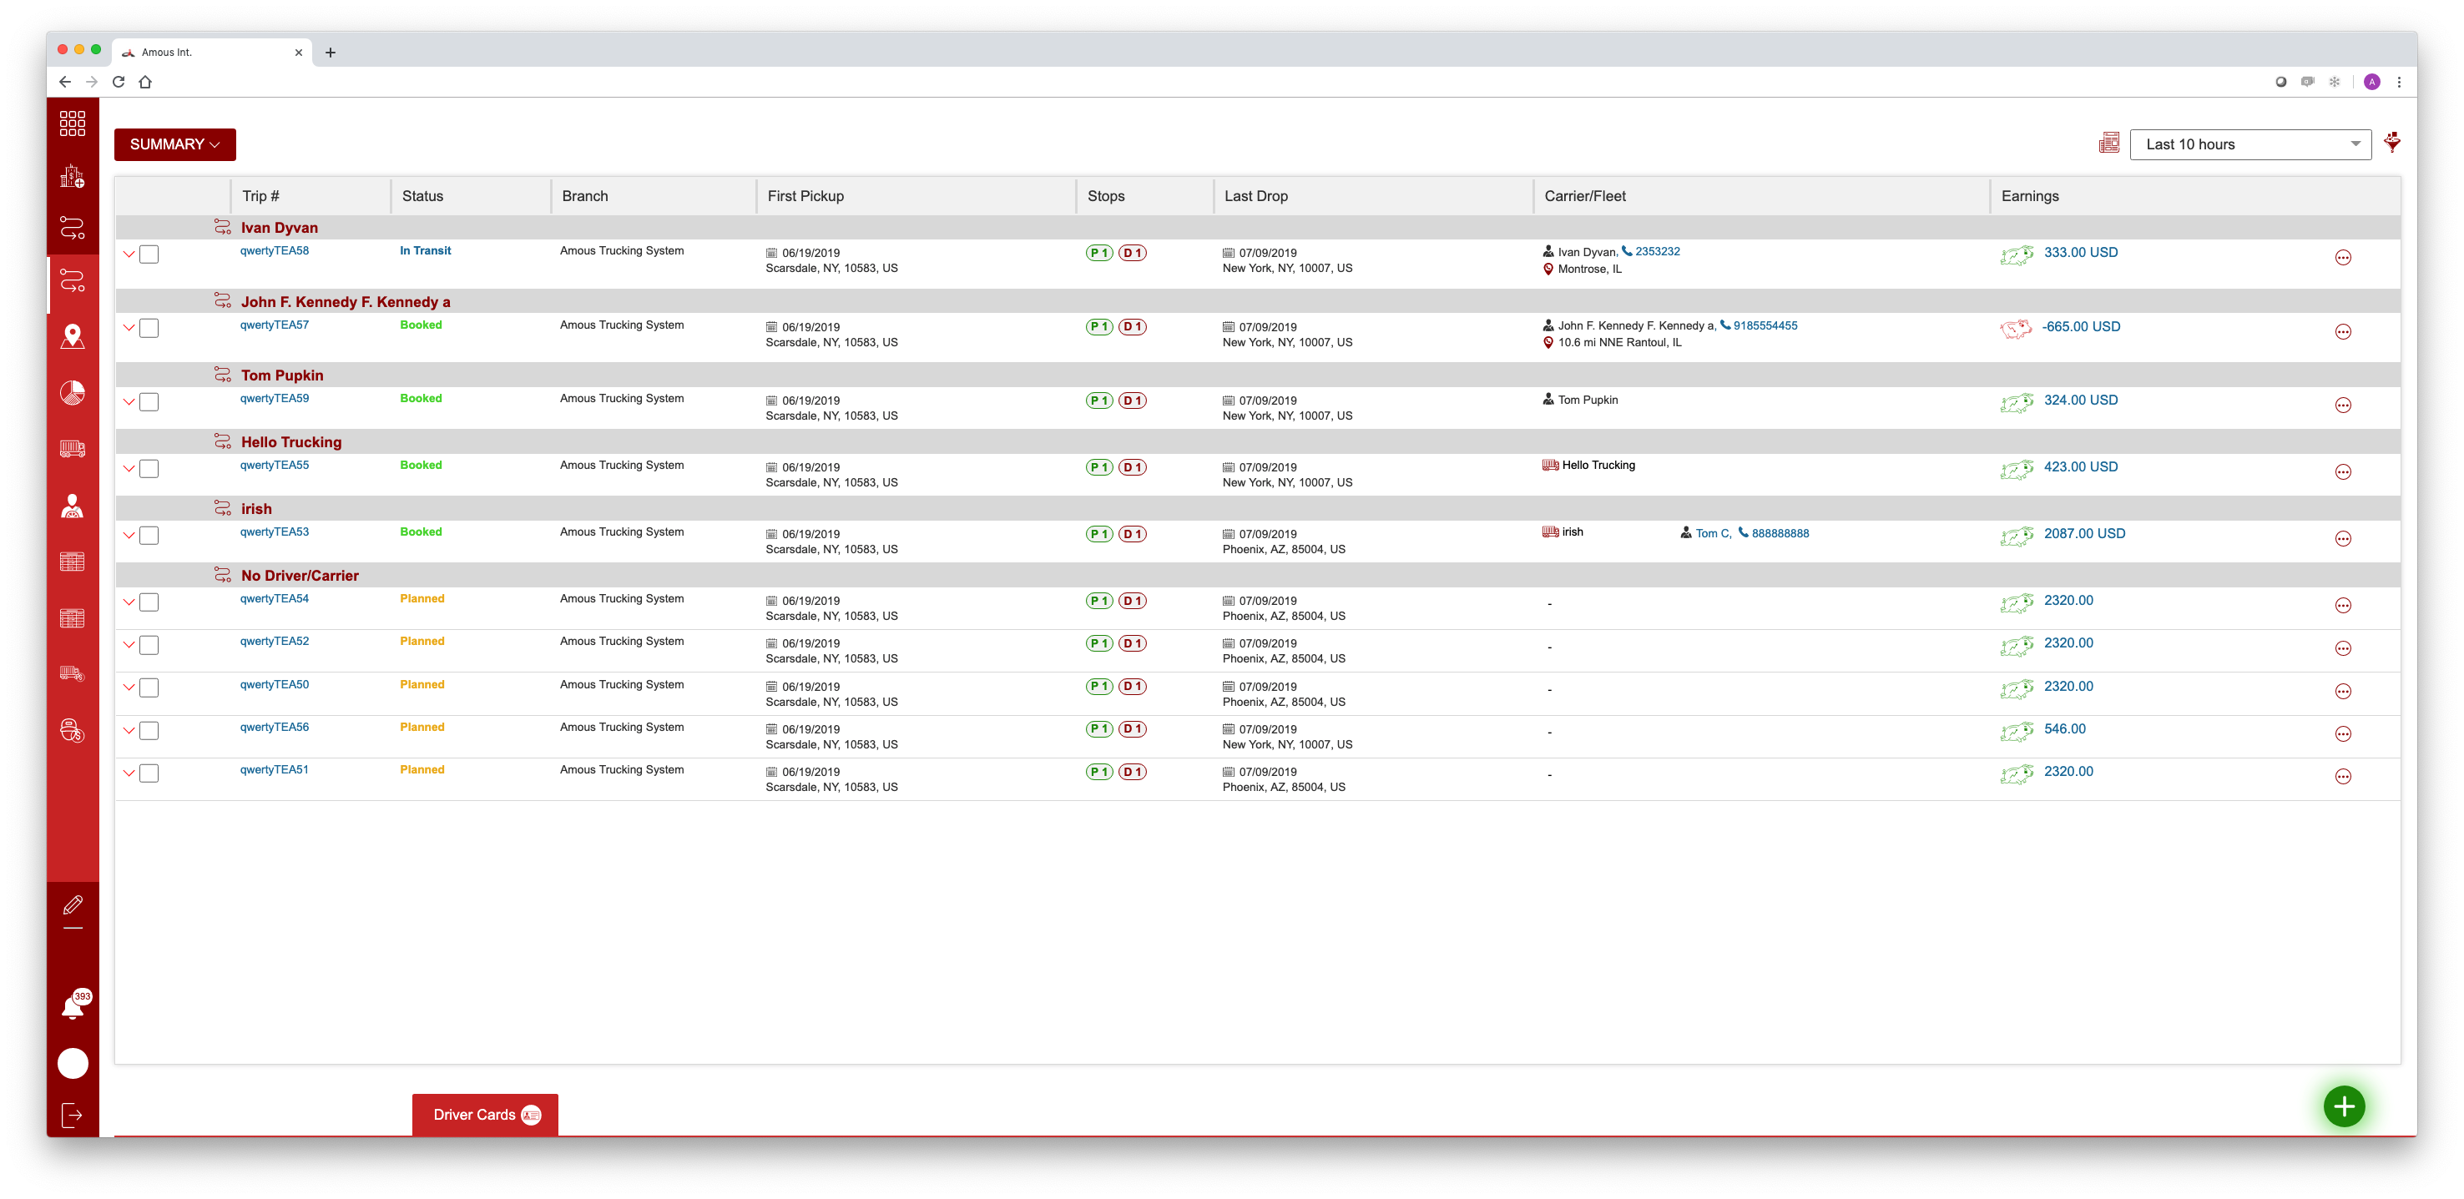Sort by the Earnings column header
Viewport: 2464px width, 1199px height.
coord(2030,196)
